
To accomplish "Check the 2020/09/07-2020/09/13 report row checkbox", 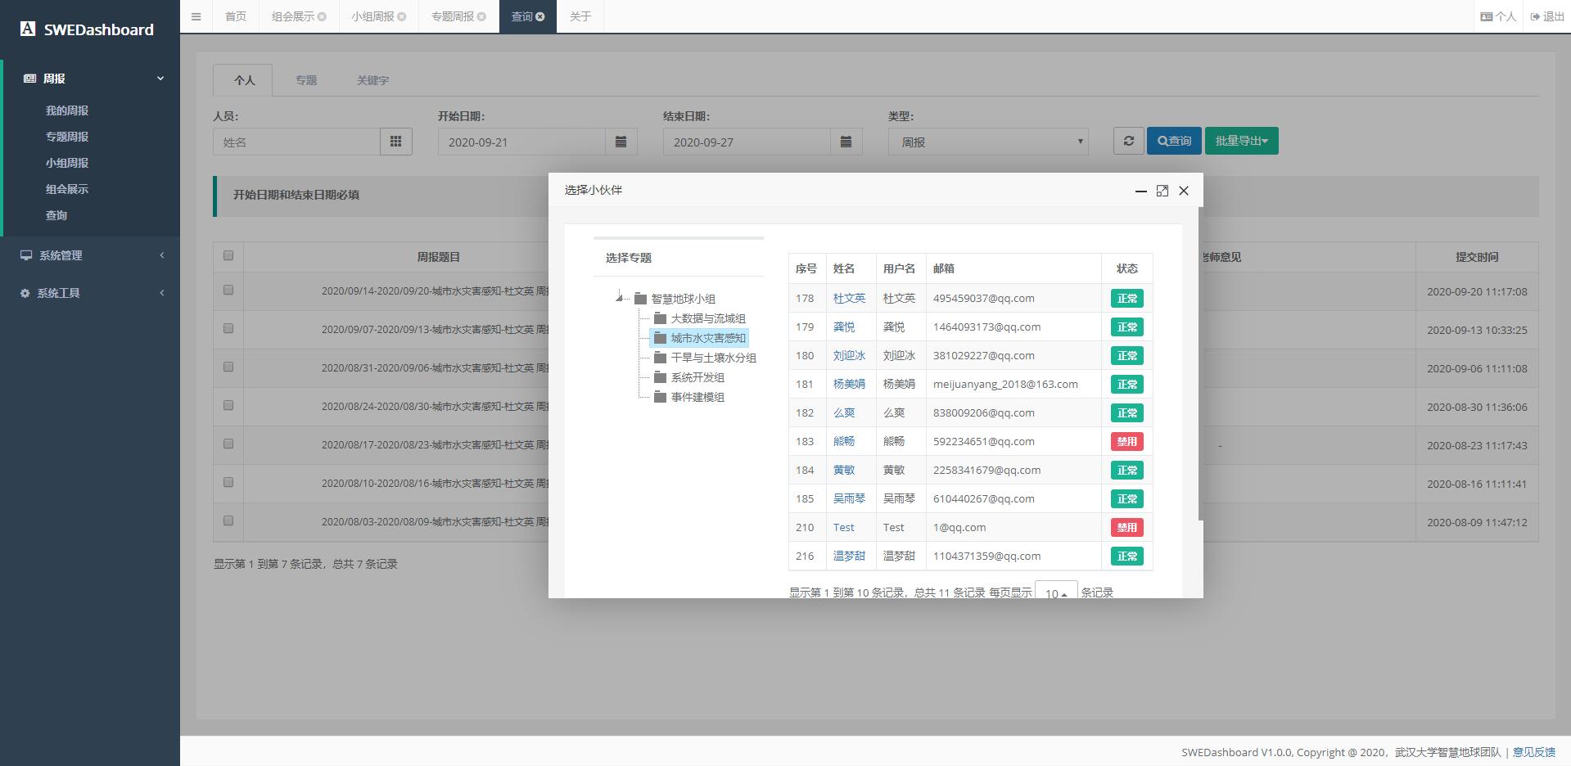I will pos(228,328).
